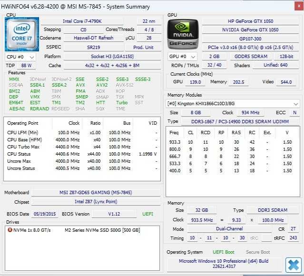304x276 pixels.
Task: Click the memory clock 933.5 MHz value
Action: click(202, 220)
